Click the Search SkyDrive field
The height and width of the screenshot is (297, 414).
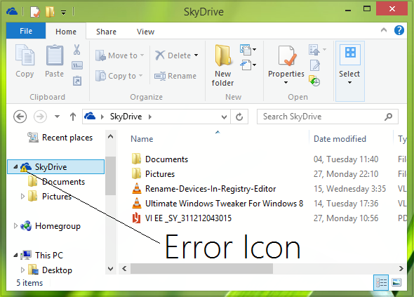[328, 117]
